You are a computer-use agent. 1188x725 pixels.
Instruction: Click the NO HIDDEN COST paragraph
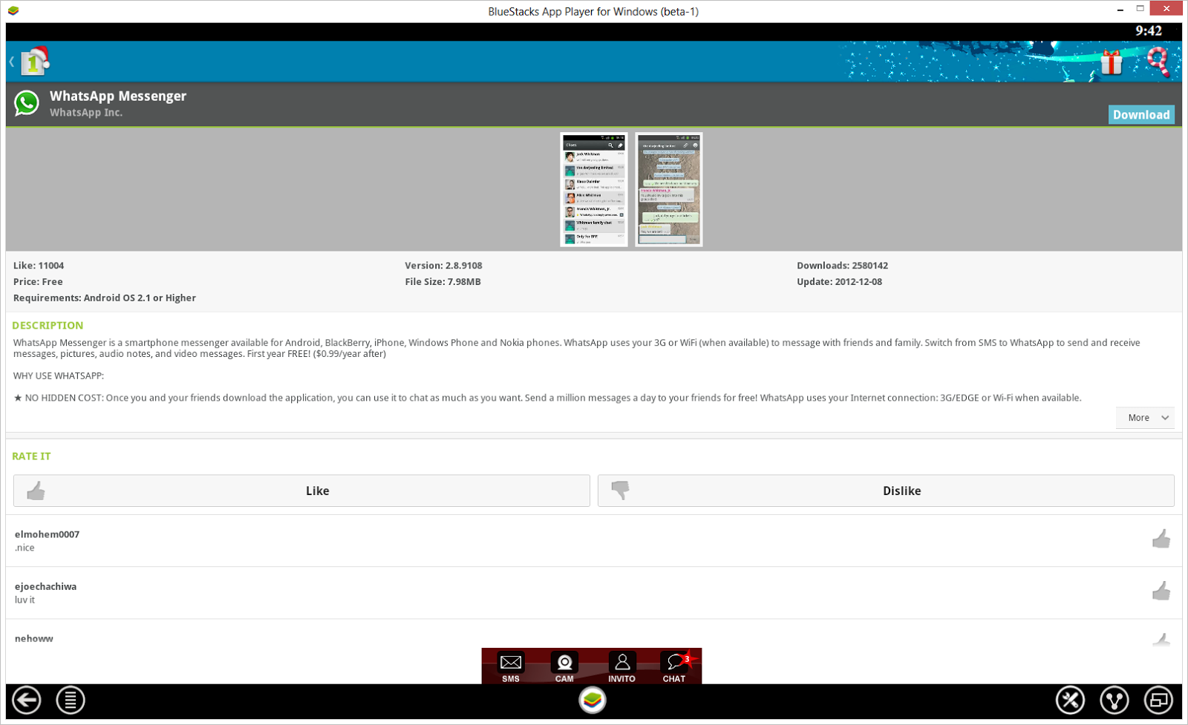click(547, 398)
